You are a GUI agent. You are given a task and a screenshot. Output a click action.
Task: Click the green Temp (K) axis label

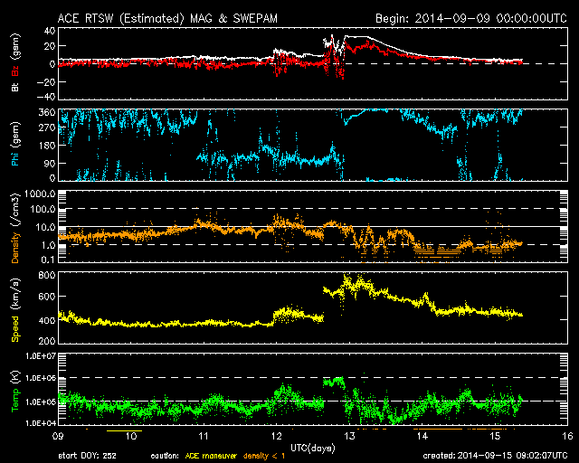pyautogui.click(x=14, y=389)
